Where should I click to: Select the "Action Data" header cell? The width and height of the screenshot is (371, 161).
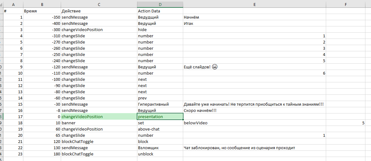(160, 11)
